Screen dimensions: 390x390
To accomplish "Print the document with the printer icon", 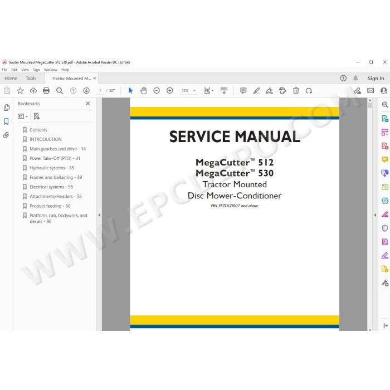I will (46, 91).
